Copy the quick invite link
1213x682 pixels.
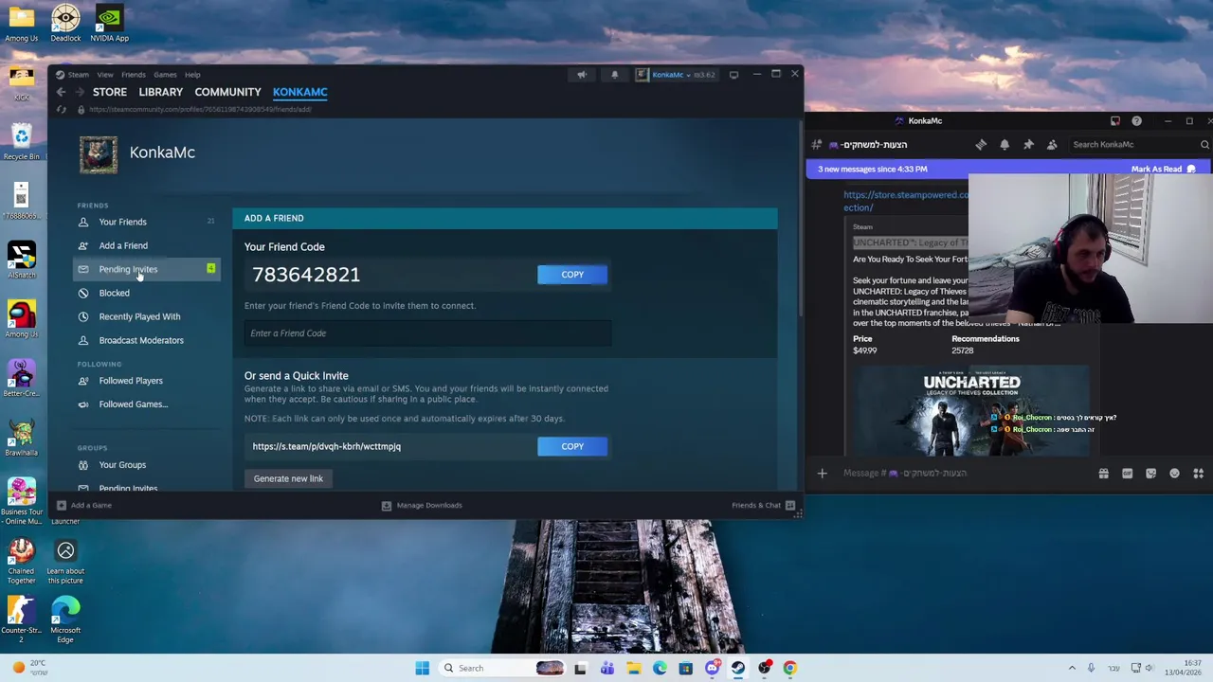[x=572, y=446]
